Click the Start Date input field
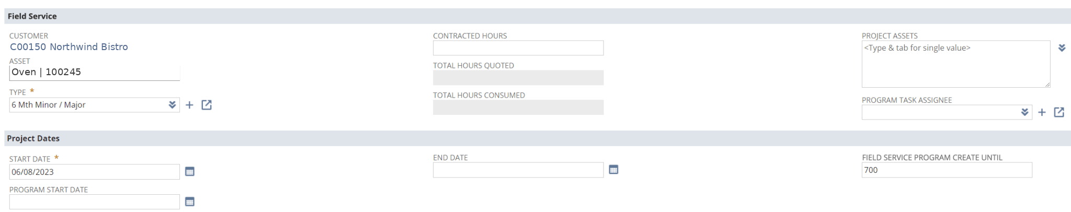This screenshot has width=1071, height=212. click(94, 172)
